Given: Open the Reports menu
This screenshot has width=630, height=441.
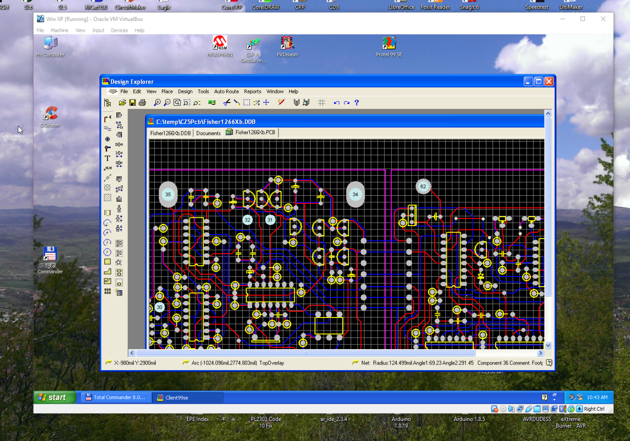Looking at the screenshot, I should pos(252,91).
